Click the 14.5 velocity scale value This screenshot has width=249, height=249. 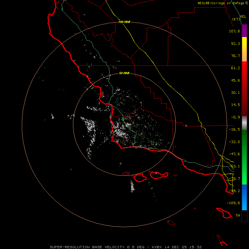pyautogui.click(x=235, y=105)
